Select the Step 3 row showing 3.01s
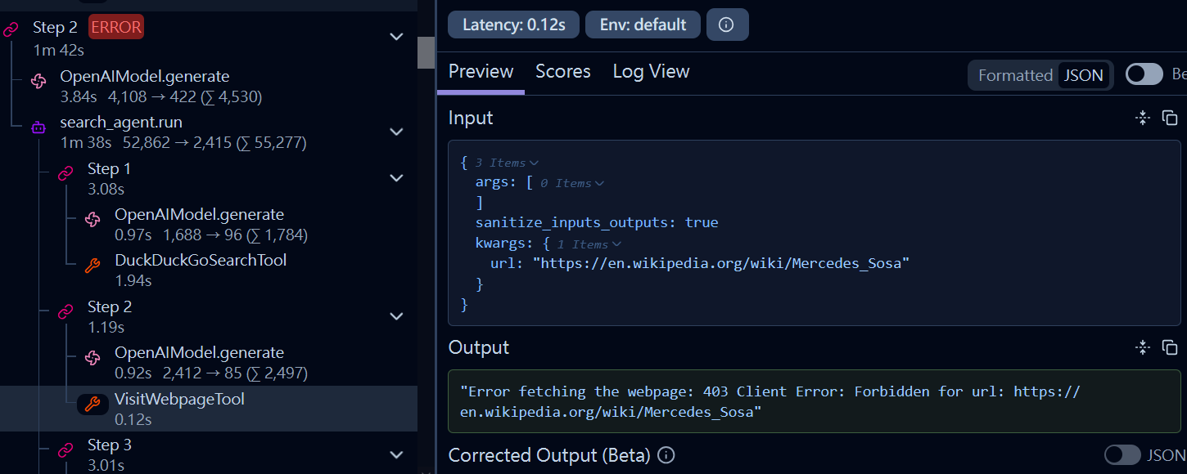1187x474 pixels. 209,454
